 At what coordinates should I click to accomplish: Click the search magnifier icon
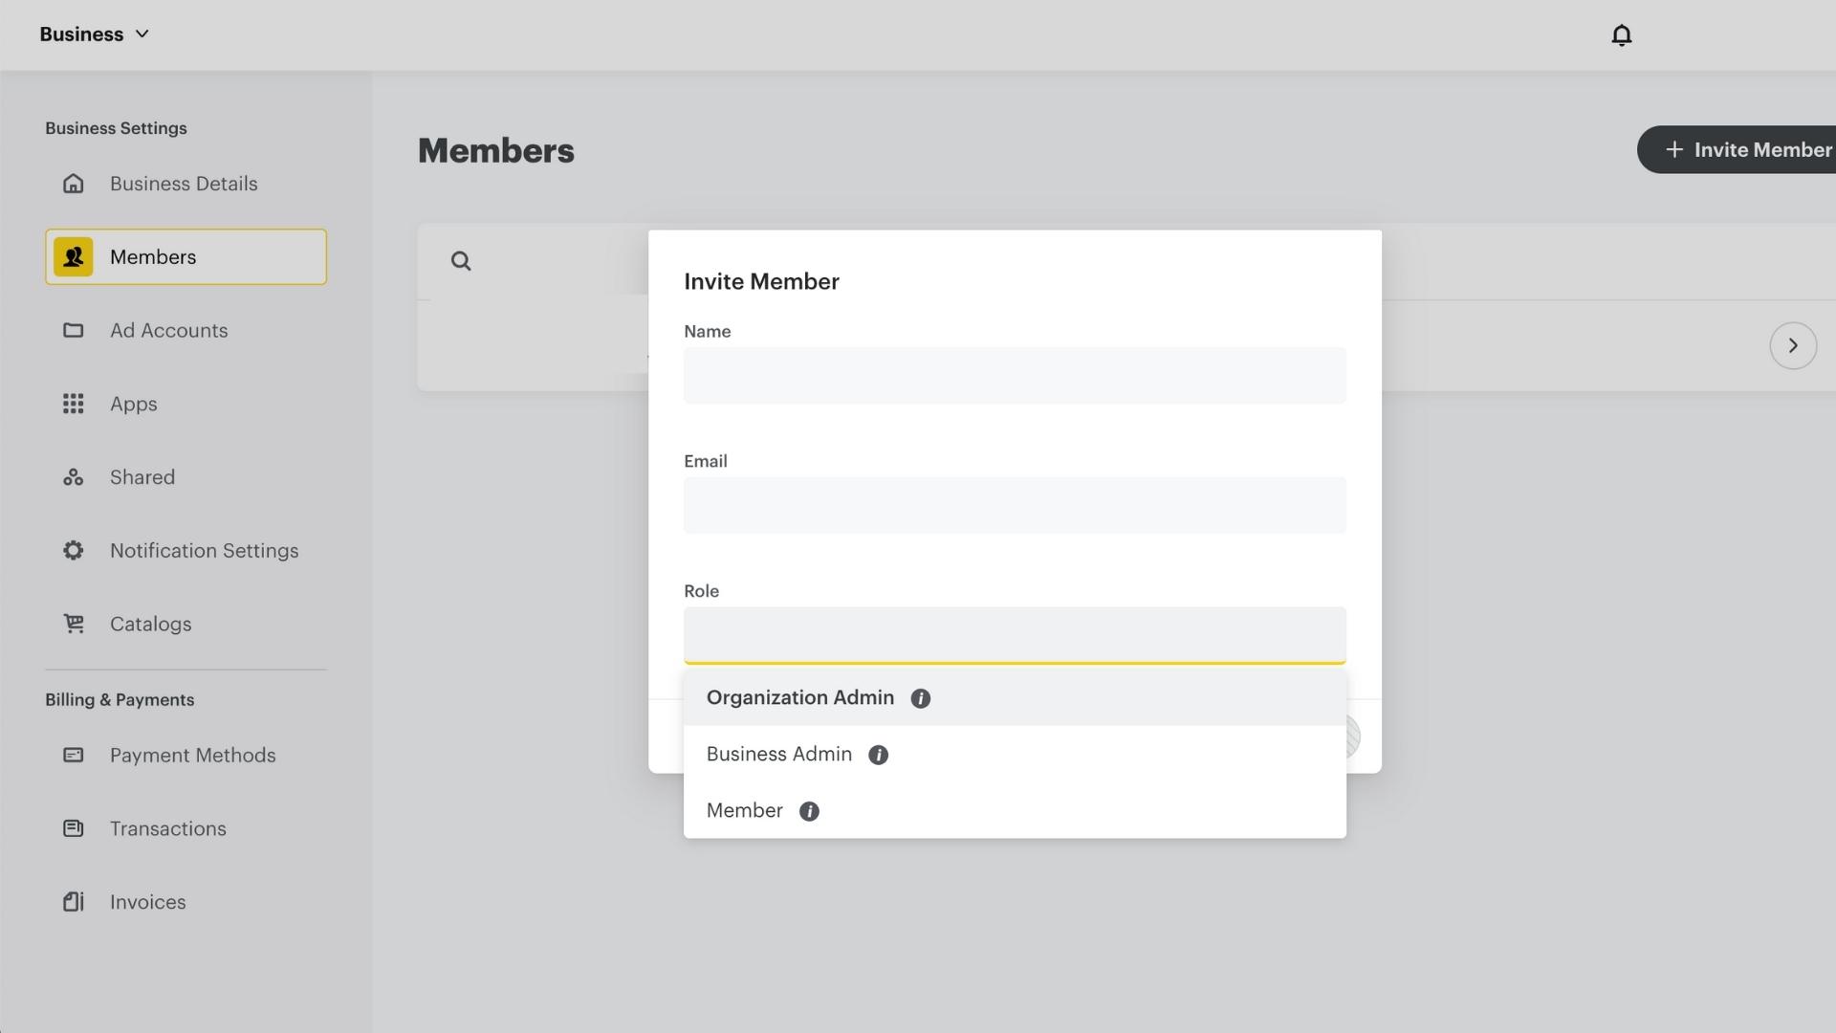tap(461, 261)
